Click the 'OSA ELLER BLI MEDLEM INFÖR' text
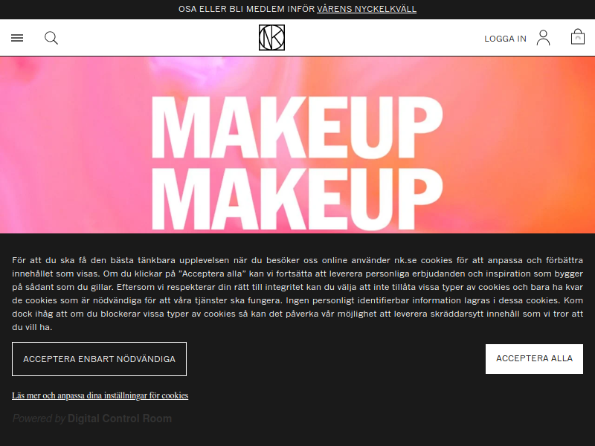 [247, 9]
